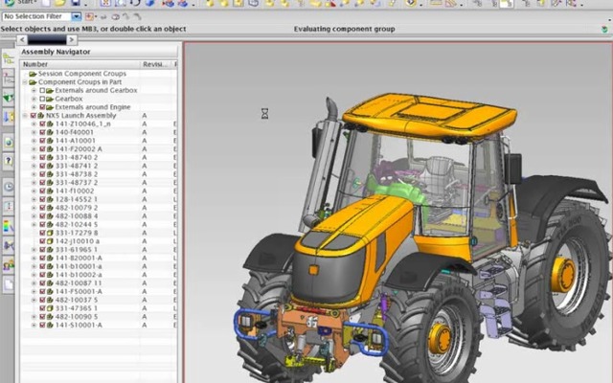Hide component 141-Z10046_1_n via its checkbox
The height and width of the screenshot is (383, 613).
coord(42,124)
